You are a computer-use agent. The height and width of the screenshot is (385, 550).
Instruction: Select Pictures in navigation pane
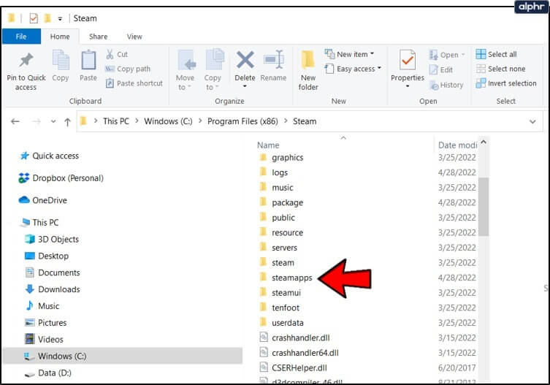coord(45,322)
